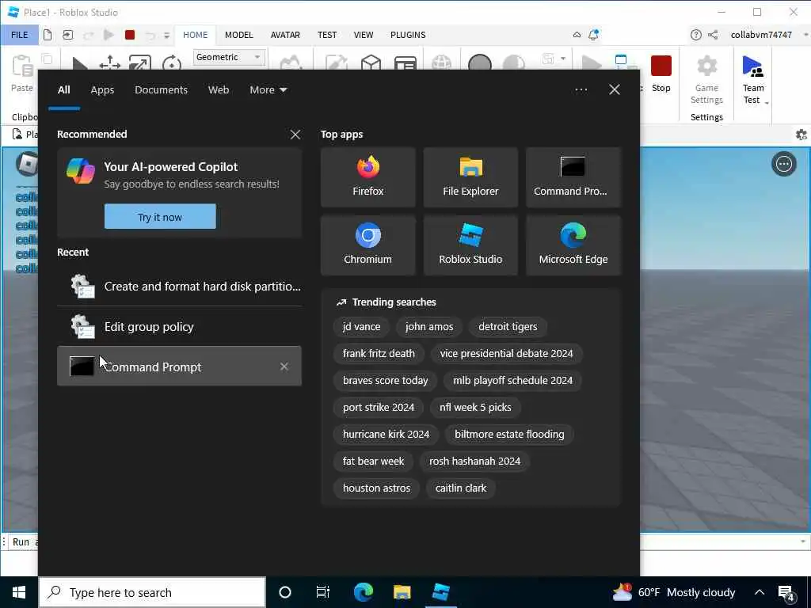The image size is (811, 608).
Task: Search mlb playoff schedule 2024
Action: coord(512,381)
